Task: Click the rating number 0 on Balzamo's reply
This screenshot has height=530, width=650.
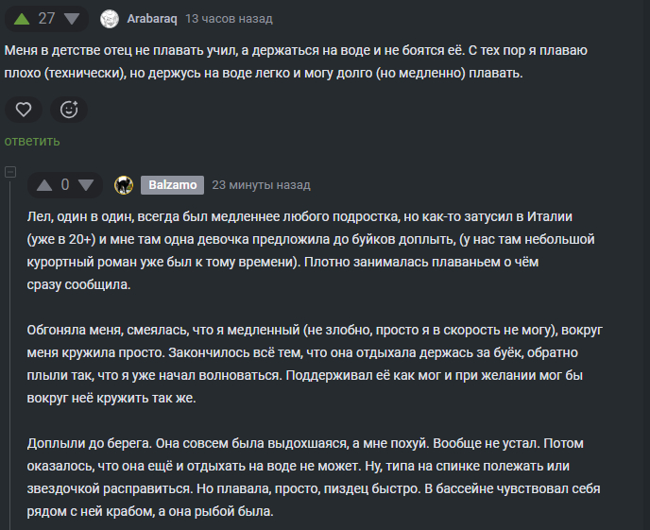Action: point(65,184)
